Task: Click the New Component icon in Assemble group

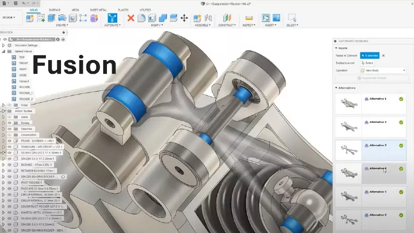Action: pos(197,18)
